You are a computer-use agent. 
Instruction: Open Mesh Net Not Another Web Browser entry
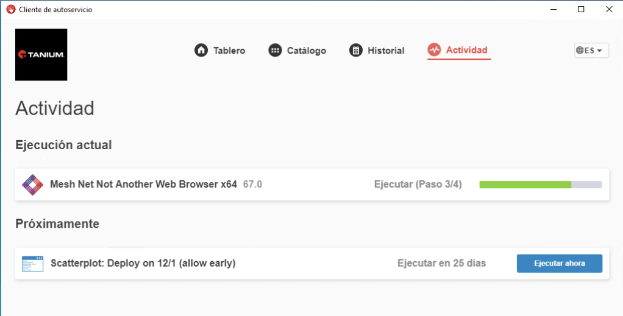click(x=143, y=184)
